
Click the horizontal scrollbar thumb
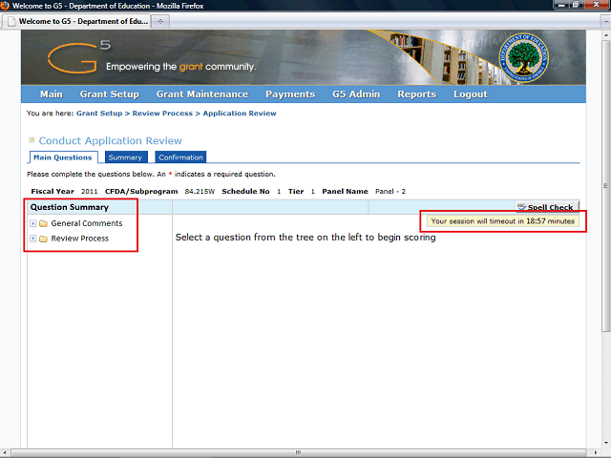click(299, 452)
